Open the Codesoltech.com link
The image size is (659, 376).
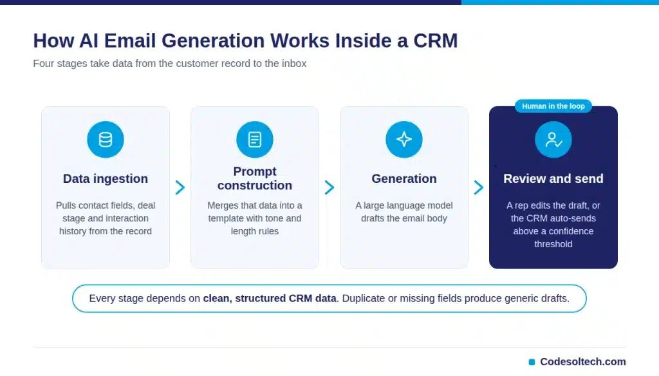[x=583, y=362]
